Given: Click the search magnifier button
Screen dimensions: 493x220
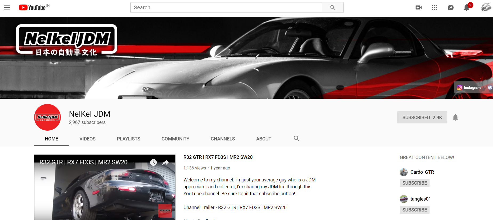Looking at the screenshot, I should pyautogui.click(x=332, y=7).
